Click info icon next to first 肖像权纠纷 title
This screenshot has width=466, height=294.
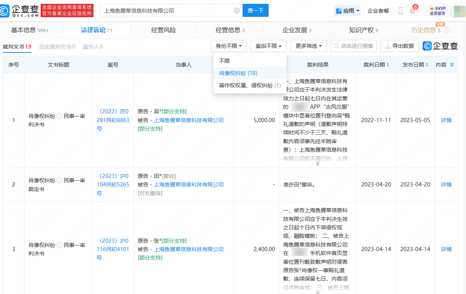tap(59, 116)
